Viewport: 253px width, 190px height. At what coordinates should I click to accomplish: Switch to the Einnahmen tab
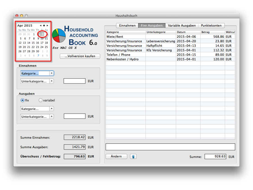pos(127,26)
